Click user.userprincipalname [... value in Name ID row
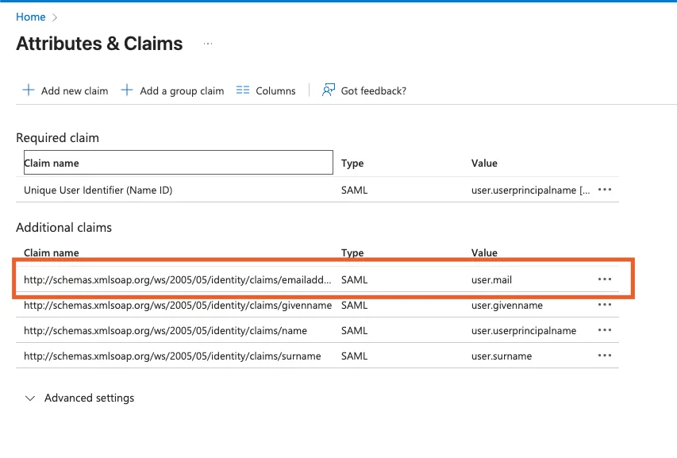The width and height of the screenshot is (677, 458). coord(531,190)
